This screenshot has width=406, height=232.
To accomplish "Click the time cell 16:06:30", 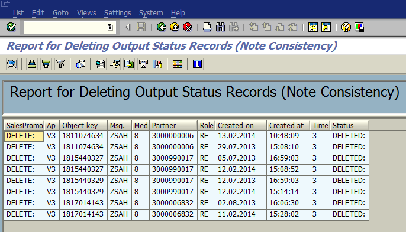I will pos(288,203).
